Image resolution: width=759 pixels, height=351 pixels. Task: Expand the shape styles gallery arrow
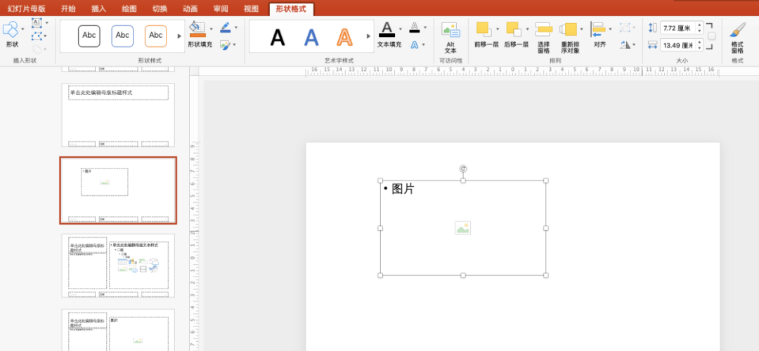click(179, 36)
